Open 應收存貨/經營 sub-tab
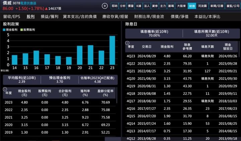 tap(115, 17)
